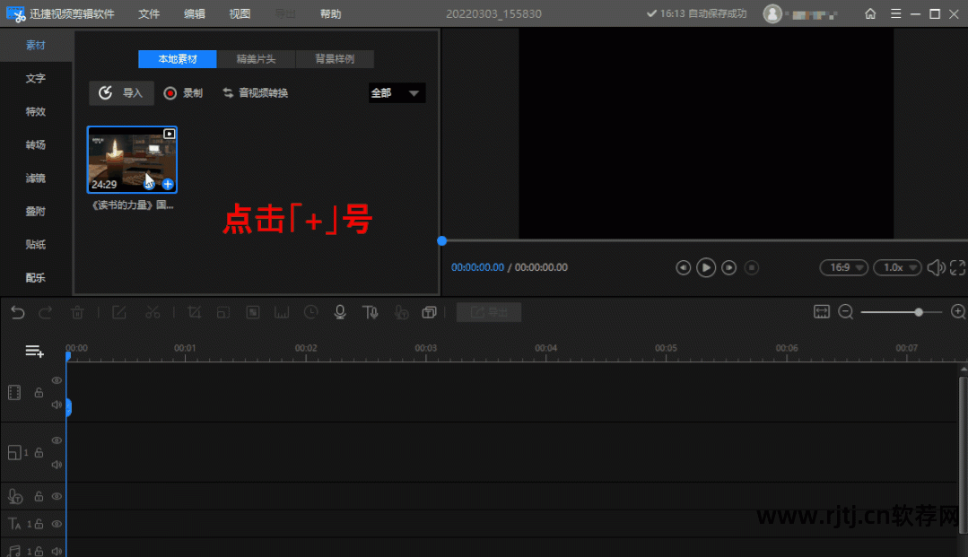The image size is (968, 557).
Task: Lock the picture-in-picture track 1
Action: click(x=39, y=453)
